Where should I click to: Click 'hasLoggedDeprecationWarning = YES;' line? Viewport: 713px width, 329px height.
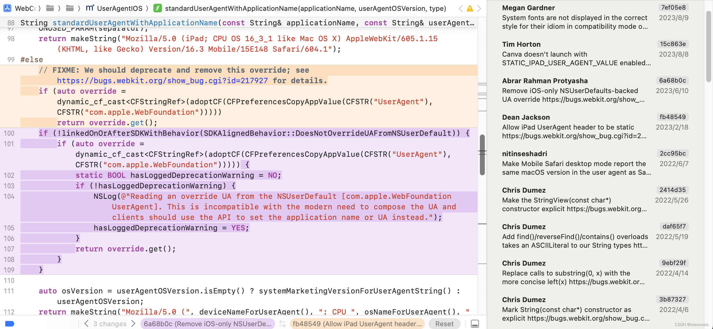[171, 228]
